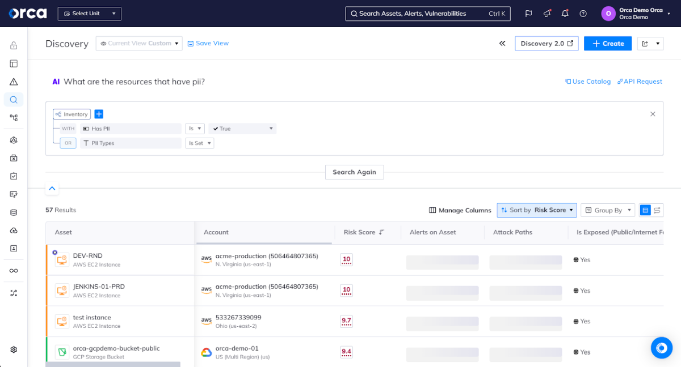The width and height of the screenshot is (681, 367).
Task: Open the database icon in sidebar
Action: click(14, 212)
